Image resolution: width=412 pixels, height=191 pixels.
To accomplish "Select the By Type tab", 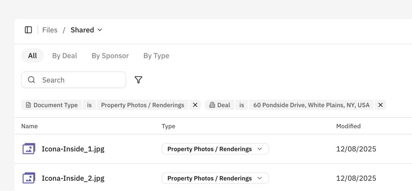I will pyautogui.click(x=156, y=56).
